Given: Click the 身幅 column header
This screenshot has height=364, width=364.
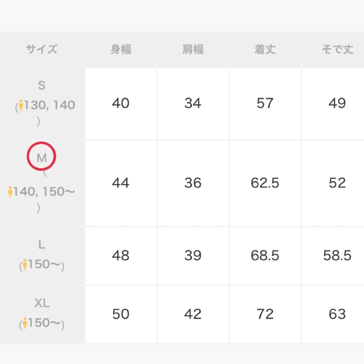Looking at the screenshot, I should click(x=121, y=50).
